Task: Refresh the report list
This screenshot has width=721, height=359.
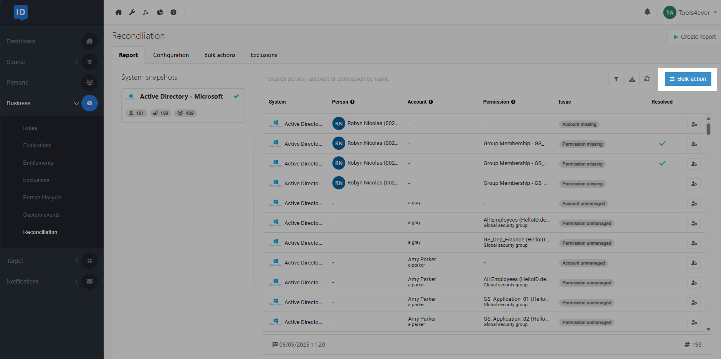Action: [x=647, y=79]
